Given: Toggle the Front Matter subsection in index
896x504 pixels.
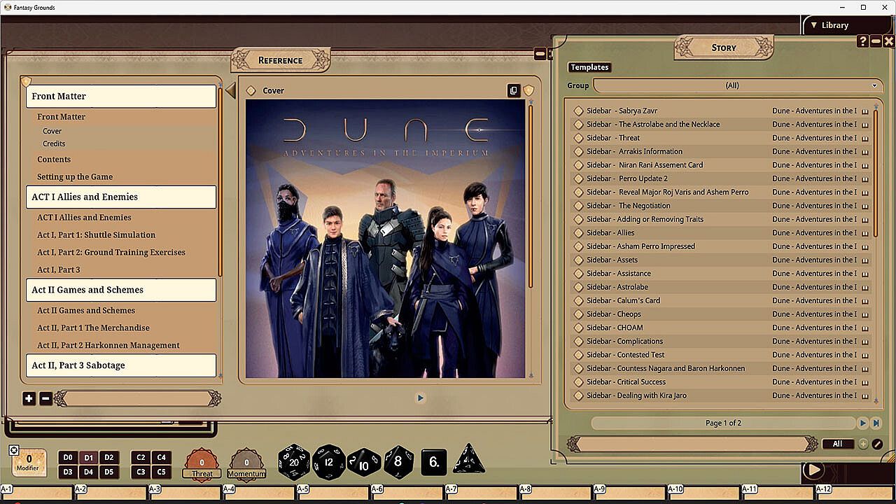Looking at the screenshot, I should click(61, 117).
